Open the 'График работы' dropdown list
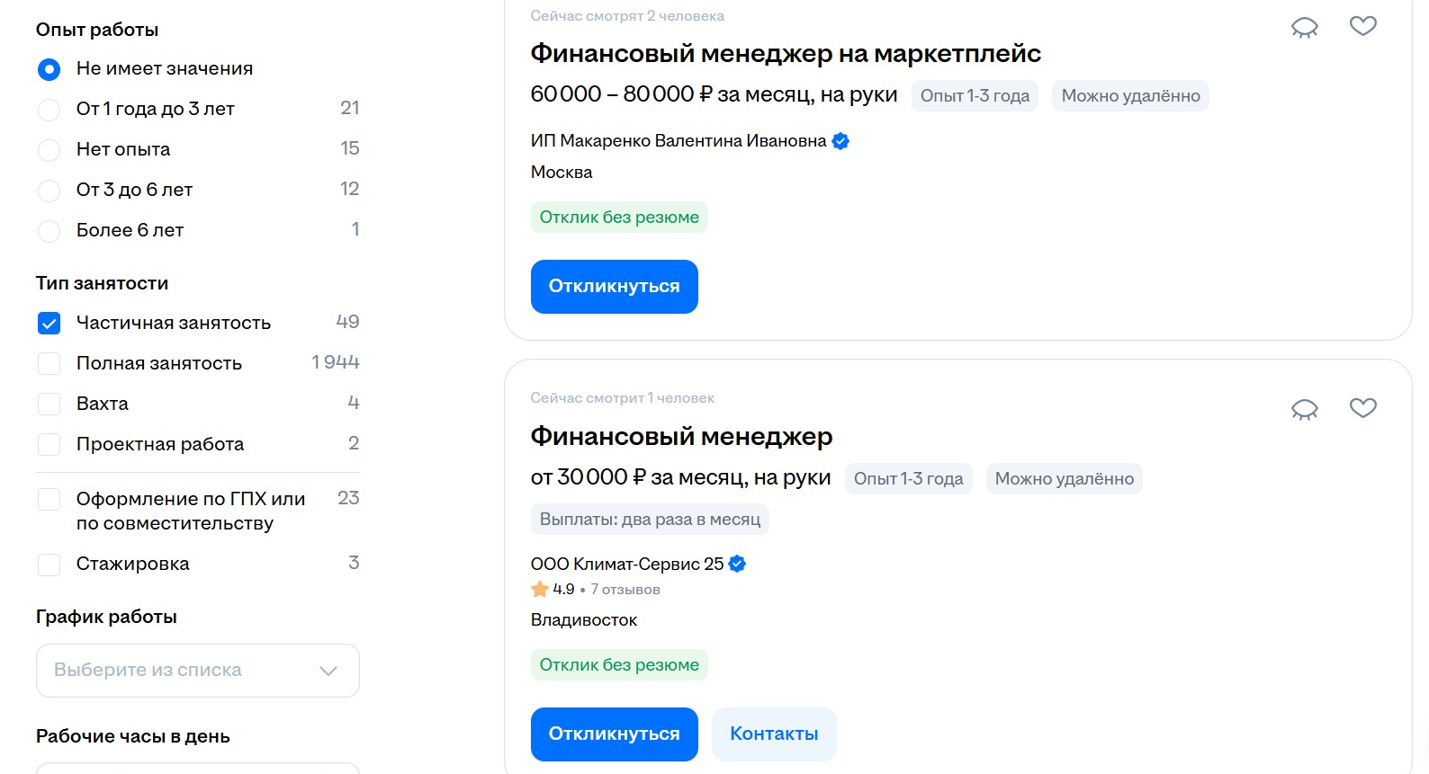This screenshot has width=1429, height=774. tap(197, 671)
